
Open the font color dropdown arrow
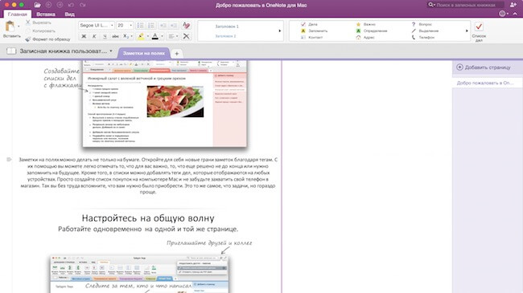162,36
